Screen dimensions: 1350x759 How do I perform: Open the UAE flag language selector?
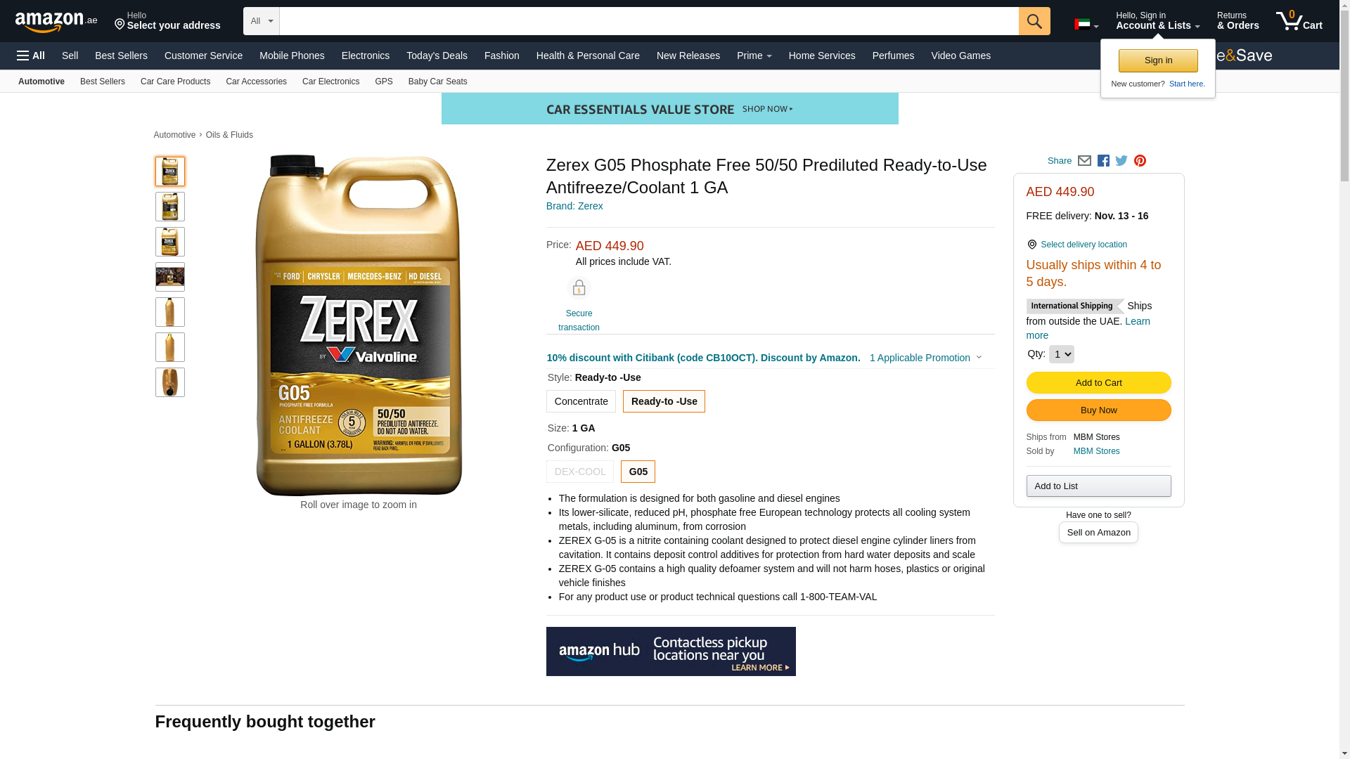coord(1086,25)
